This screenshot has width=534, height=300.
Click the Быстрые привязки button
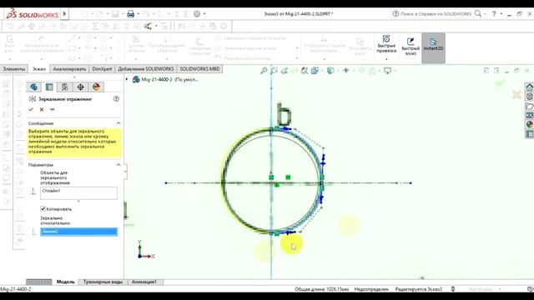[x=386, y=44]
